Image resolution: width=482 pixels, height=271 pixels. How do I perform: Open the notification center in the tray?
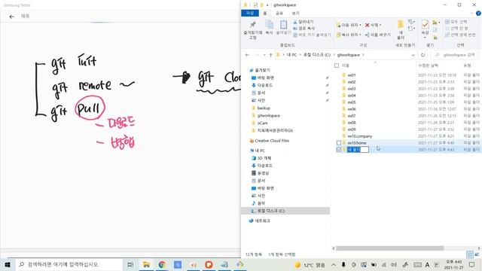[472, 264]
